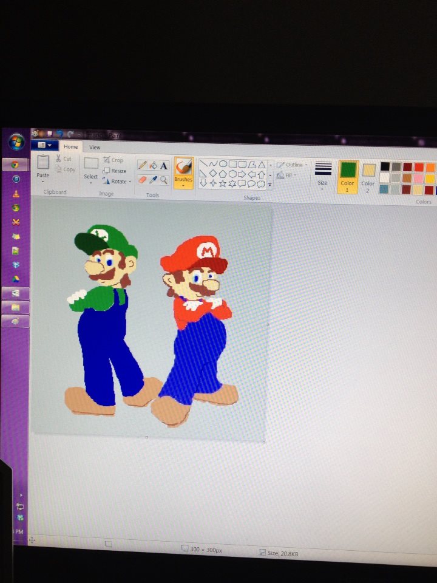Open the Brushes dropdown arrow
Viewport: 437px width, 583px height.
point(183,186)
